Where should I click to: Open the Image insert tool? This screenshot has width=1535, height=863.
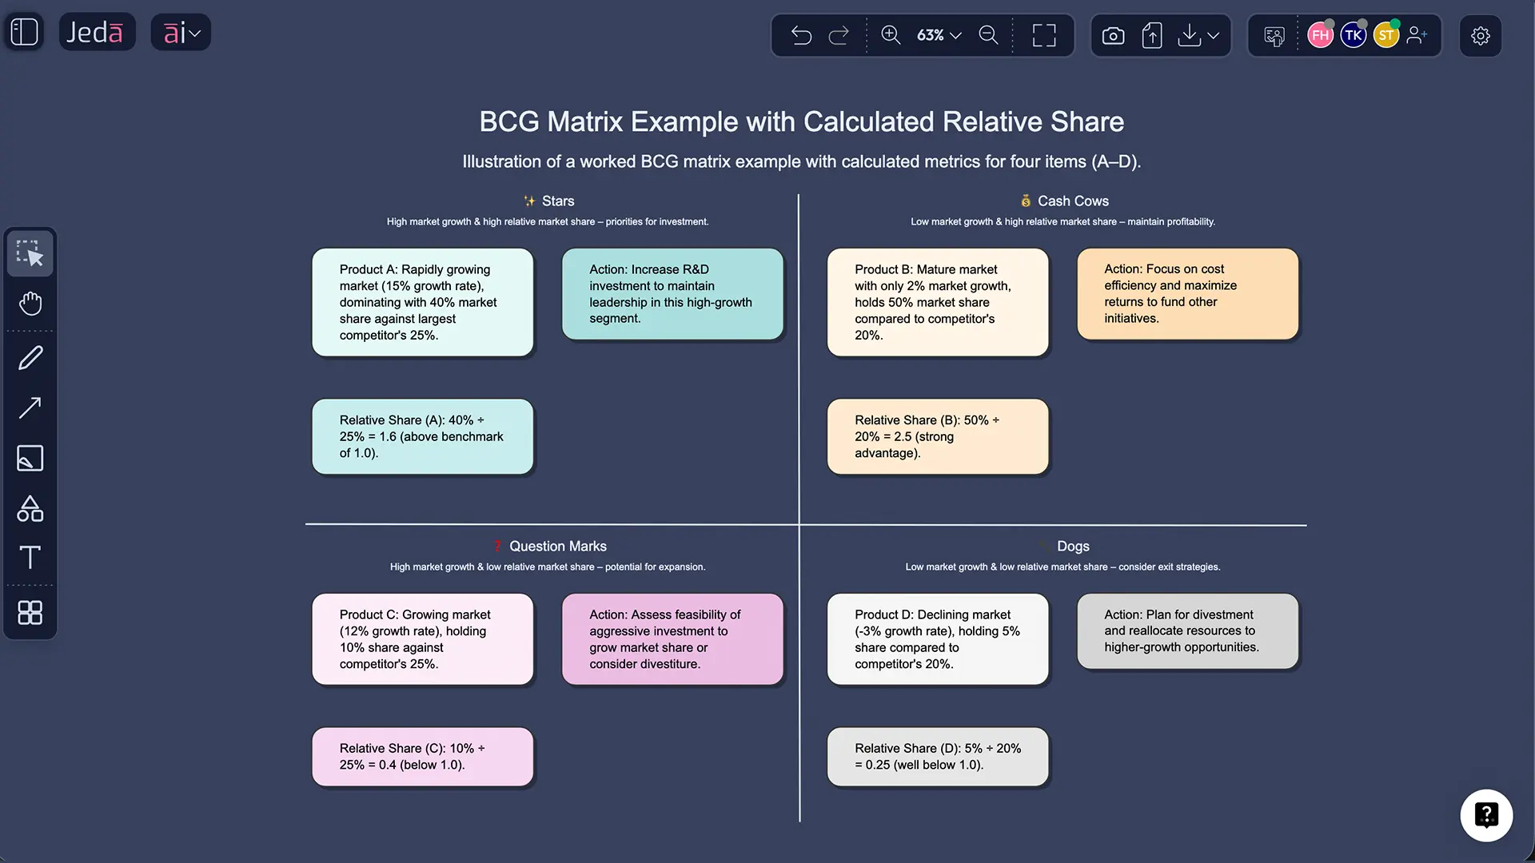click(30, 458)
